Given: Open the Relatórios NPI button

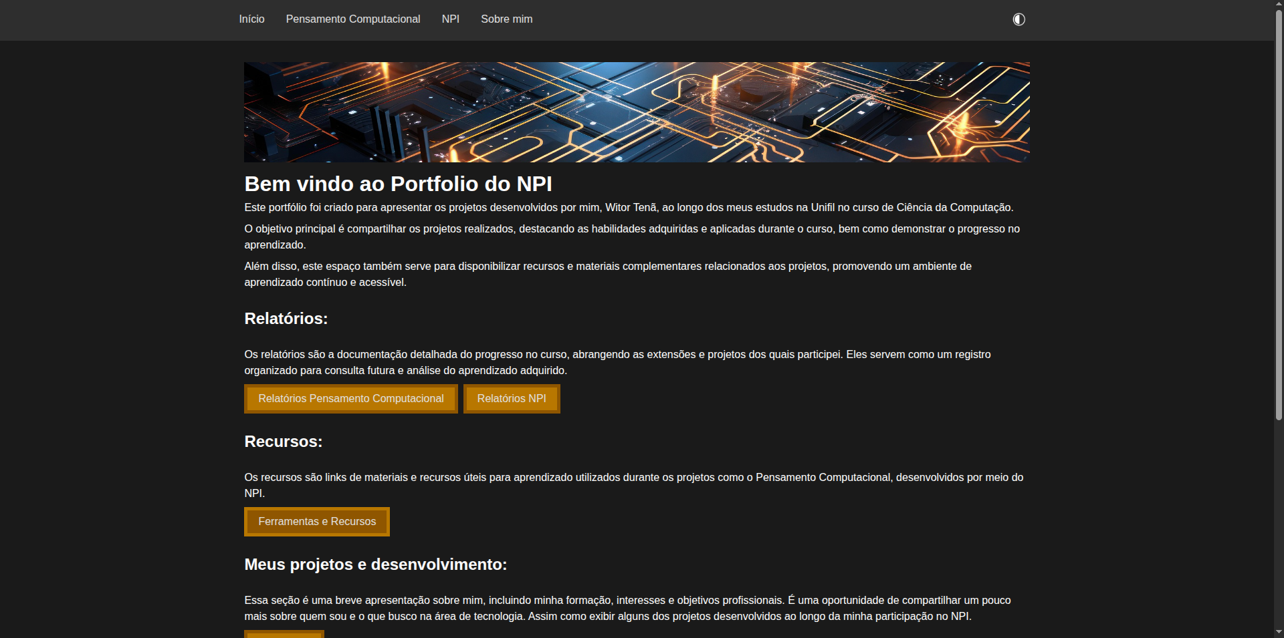Looking at the screenshot, I should [512, 399].
